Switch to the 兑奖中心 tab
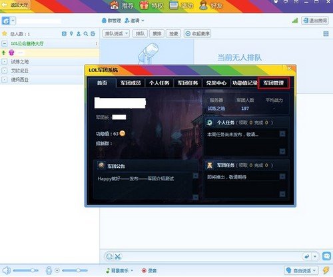333x277 pixels. 216,83
